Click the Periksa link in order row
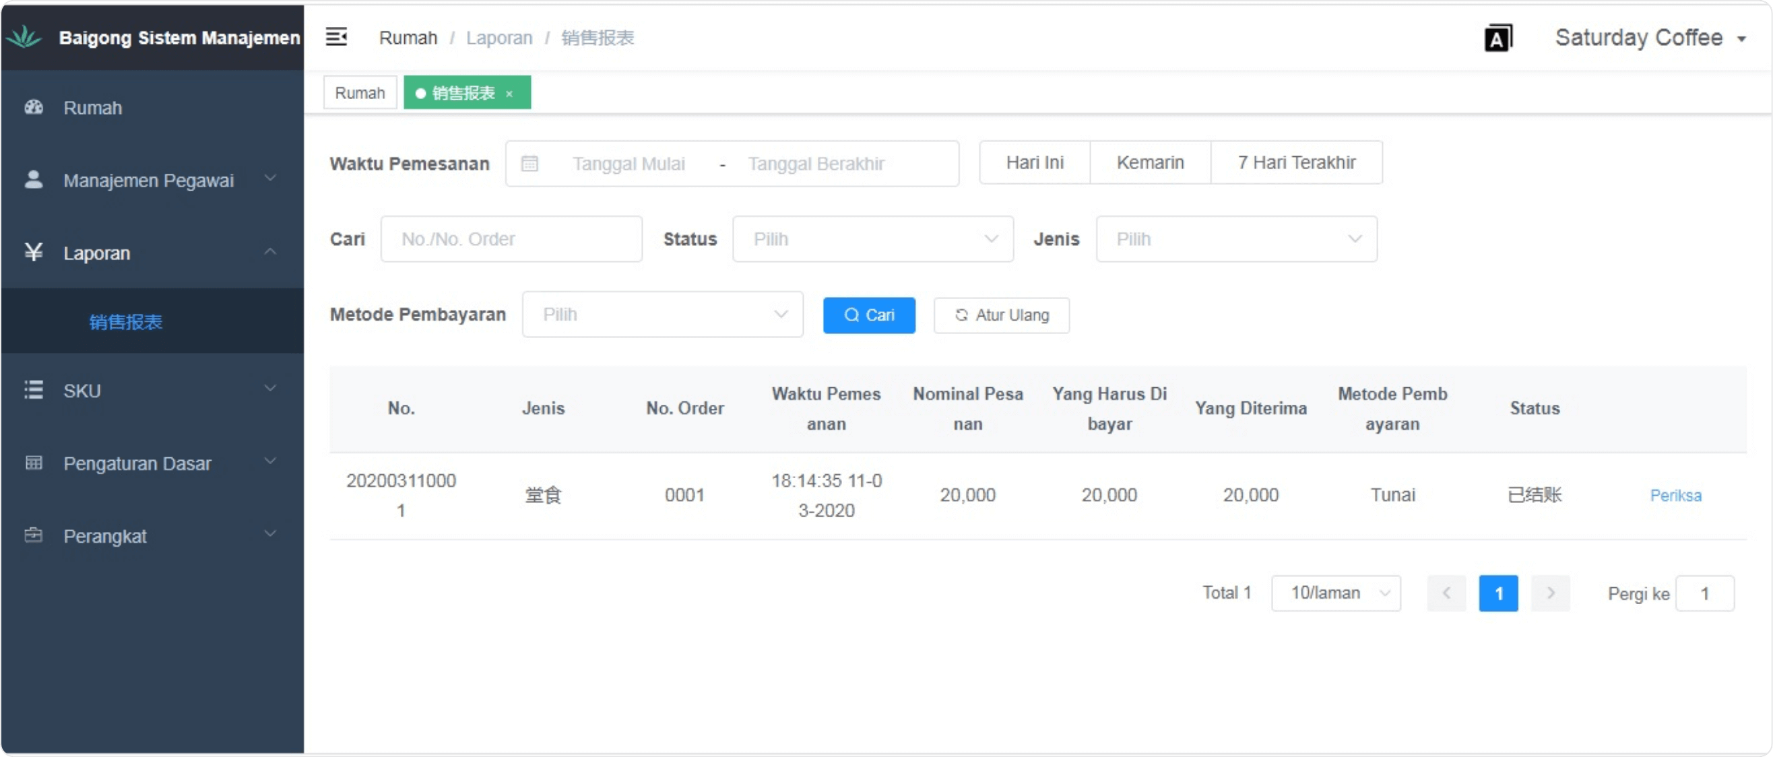The height and width of the screenshot is (757, 1773). [1675, 496]
